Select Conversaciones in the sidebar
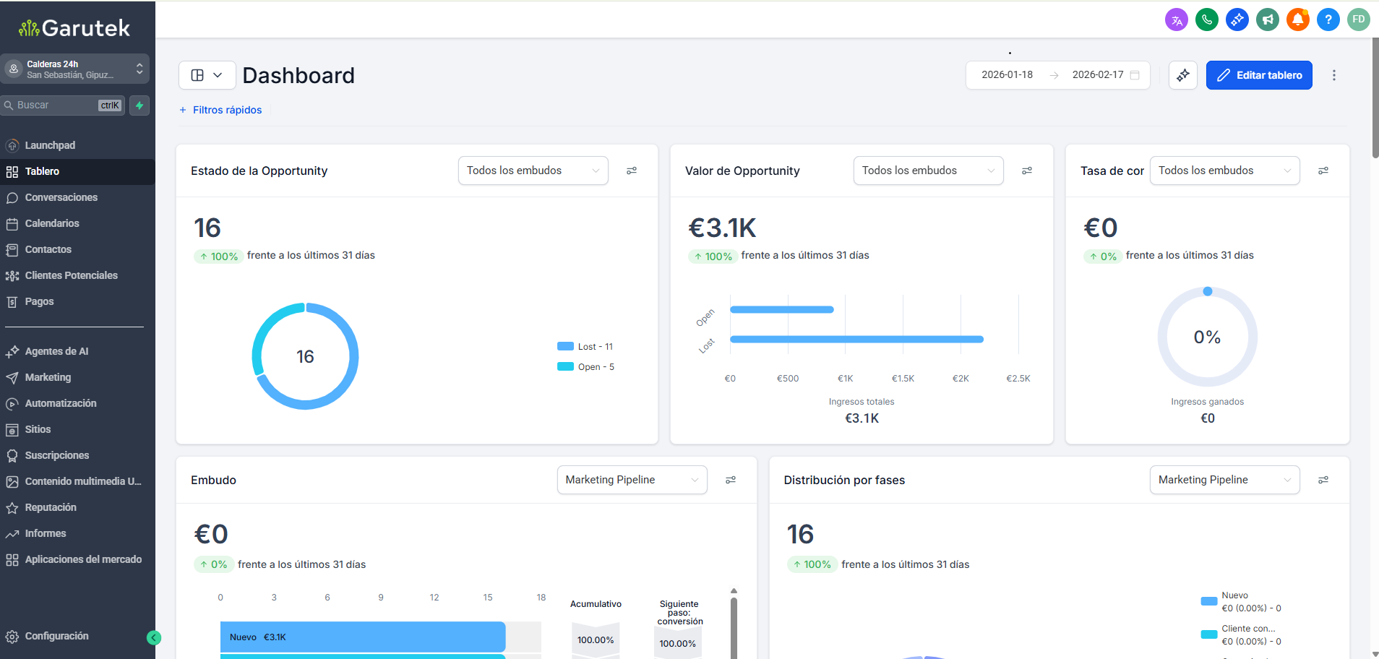 point(61,197)
